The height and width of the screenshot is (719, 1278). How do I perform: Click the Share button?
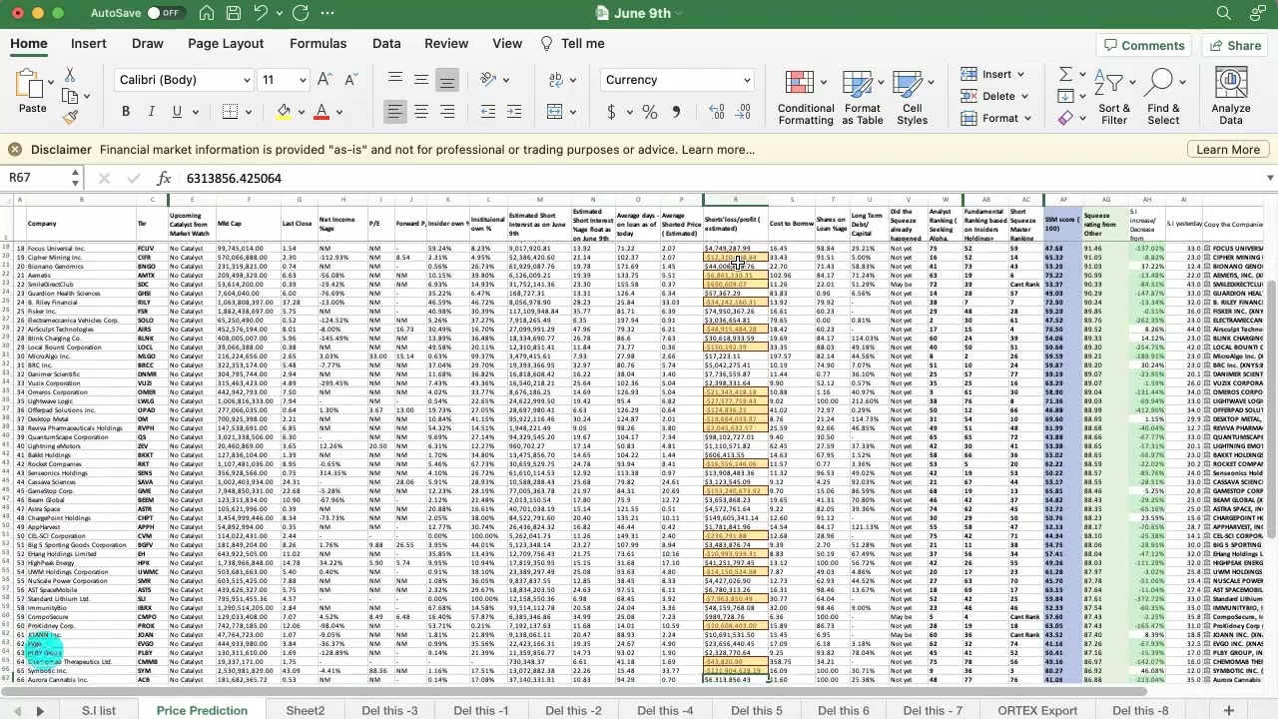(x=1234, y=45)
